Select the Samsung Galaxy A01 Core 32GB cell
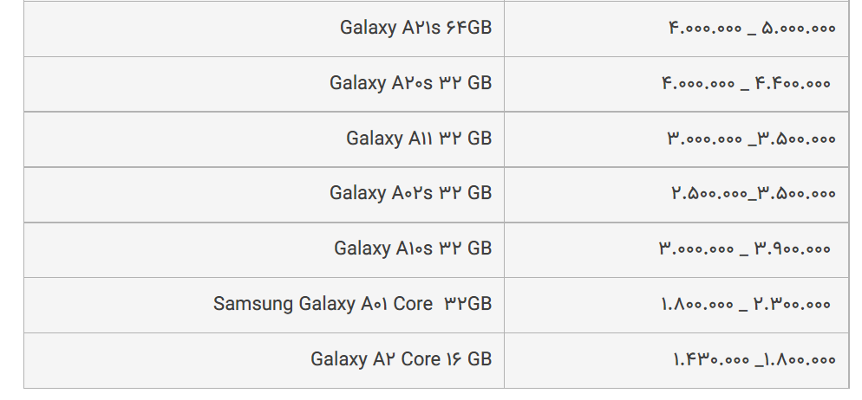The height and width of the screenshot is (400, 862). point(264,305)
